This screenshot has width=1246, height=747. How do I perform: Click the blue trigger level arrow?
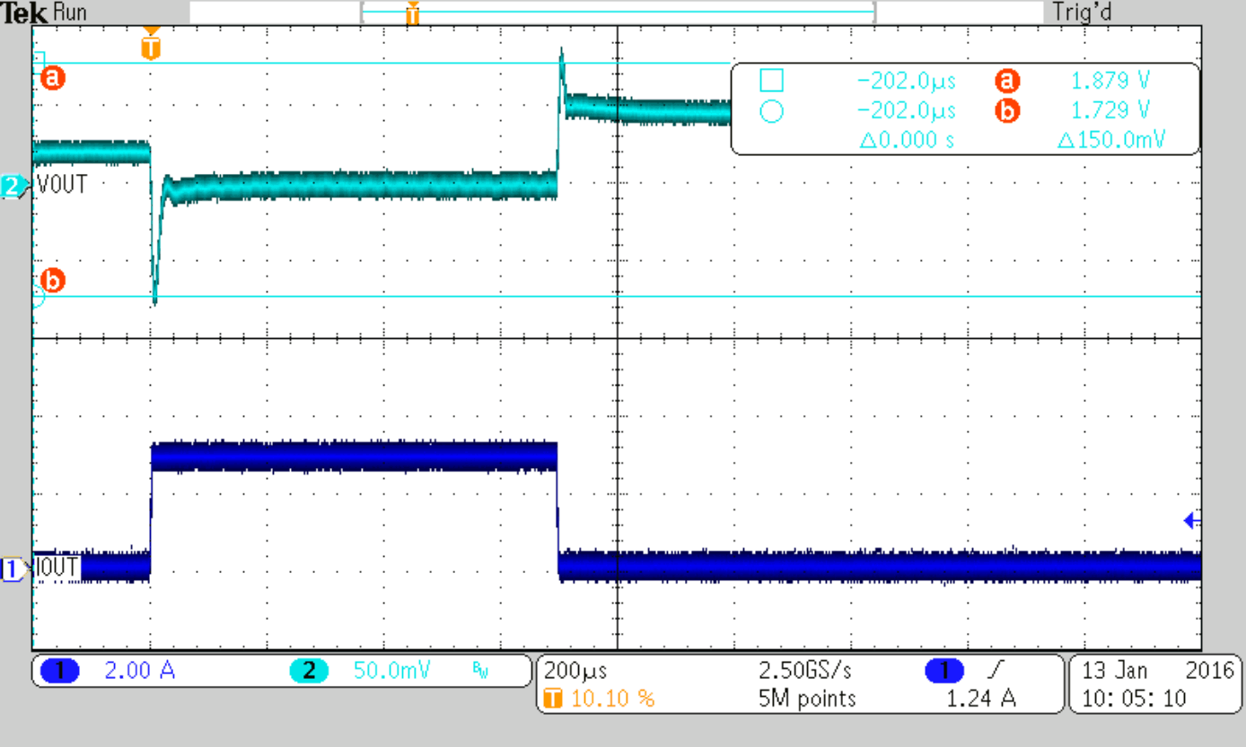1192,521
